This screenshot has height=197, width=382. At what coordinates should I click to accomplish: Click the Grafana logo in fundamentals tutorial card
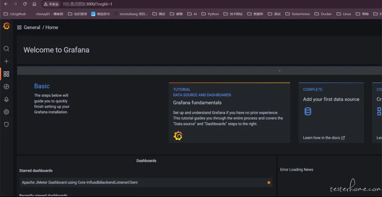tap(178, 136)
